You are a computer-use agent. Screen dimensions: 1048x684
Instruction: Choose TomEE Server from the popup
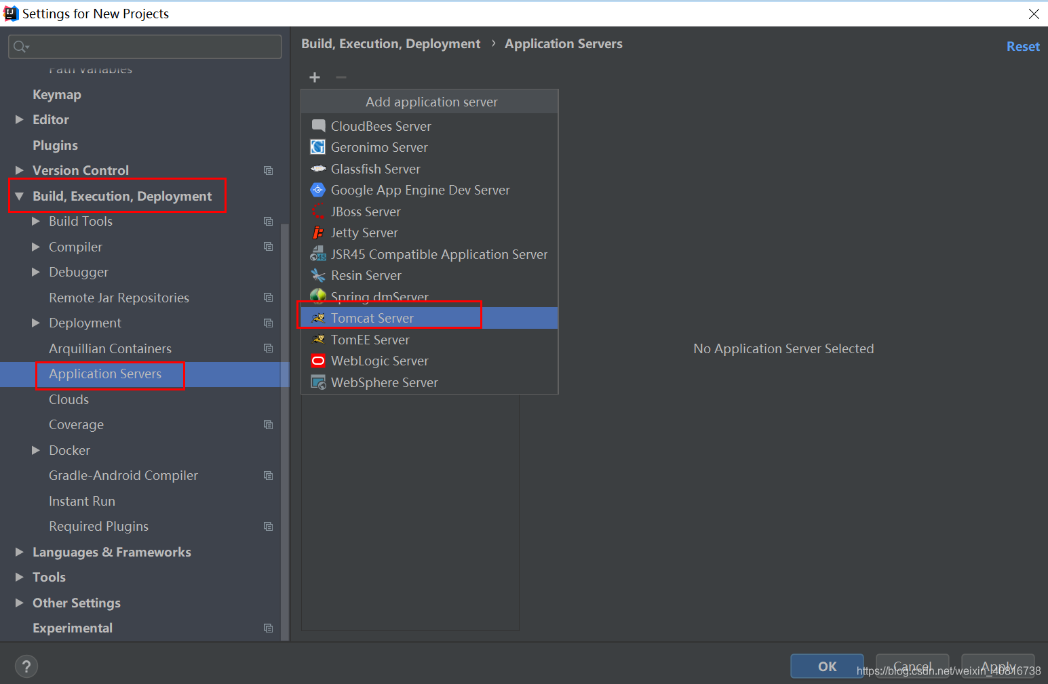(429, 340)
